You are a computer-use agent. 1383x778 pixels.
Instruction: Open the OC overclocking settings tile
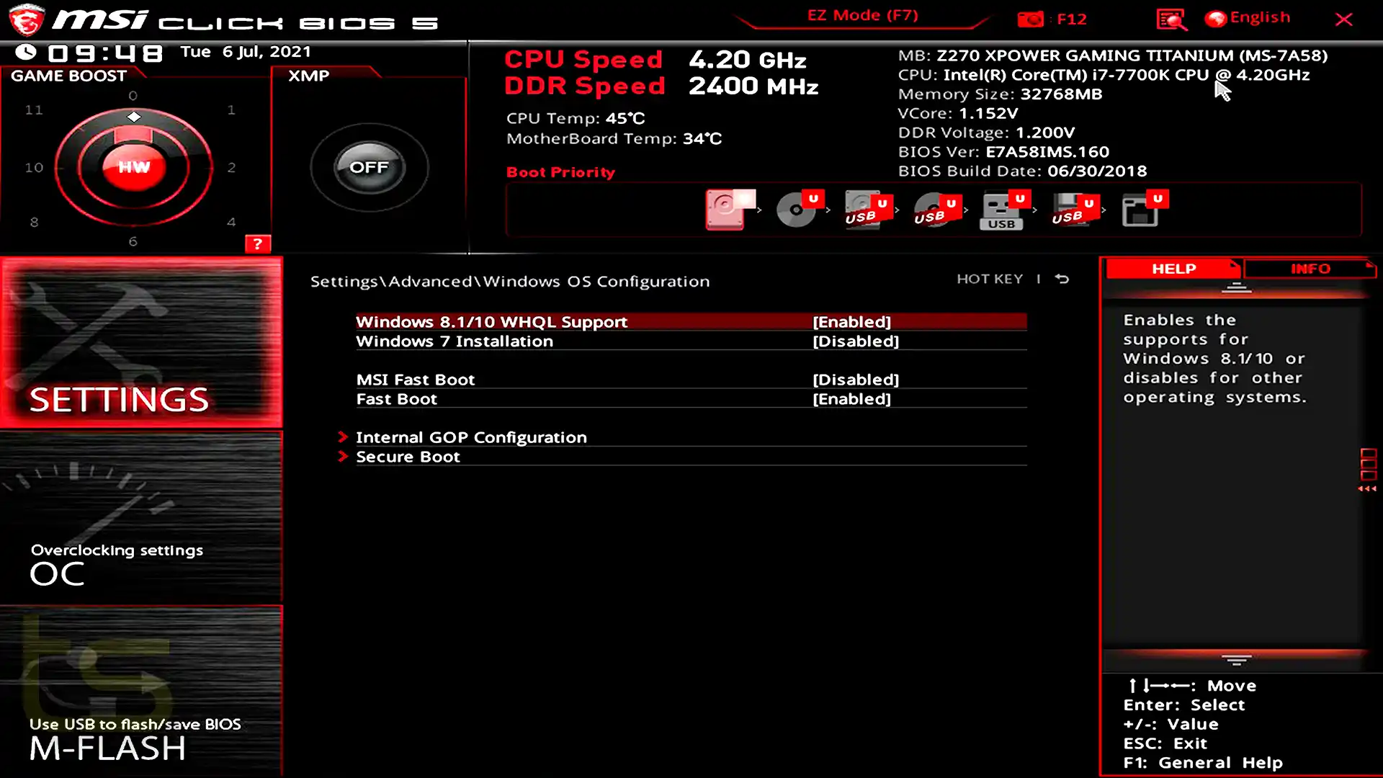(141, 518)
